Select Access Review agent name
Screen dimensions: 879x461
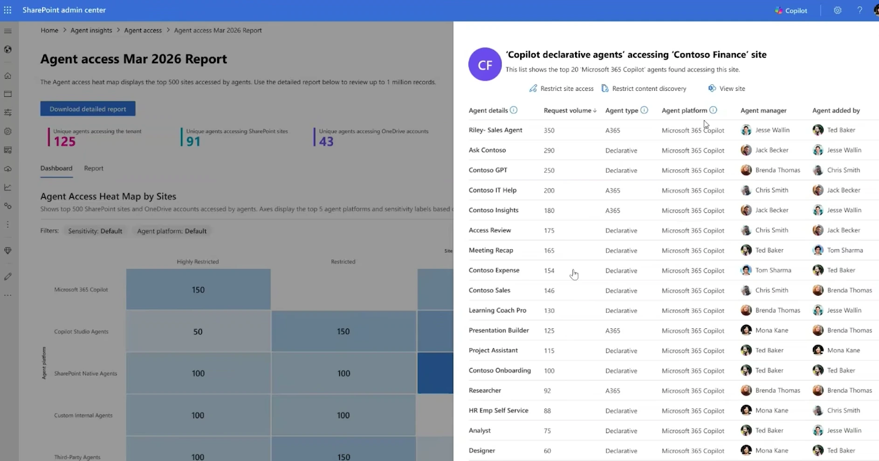(490, 230)
